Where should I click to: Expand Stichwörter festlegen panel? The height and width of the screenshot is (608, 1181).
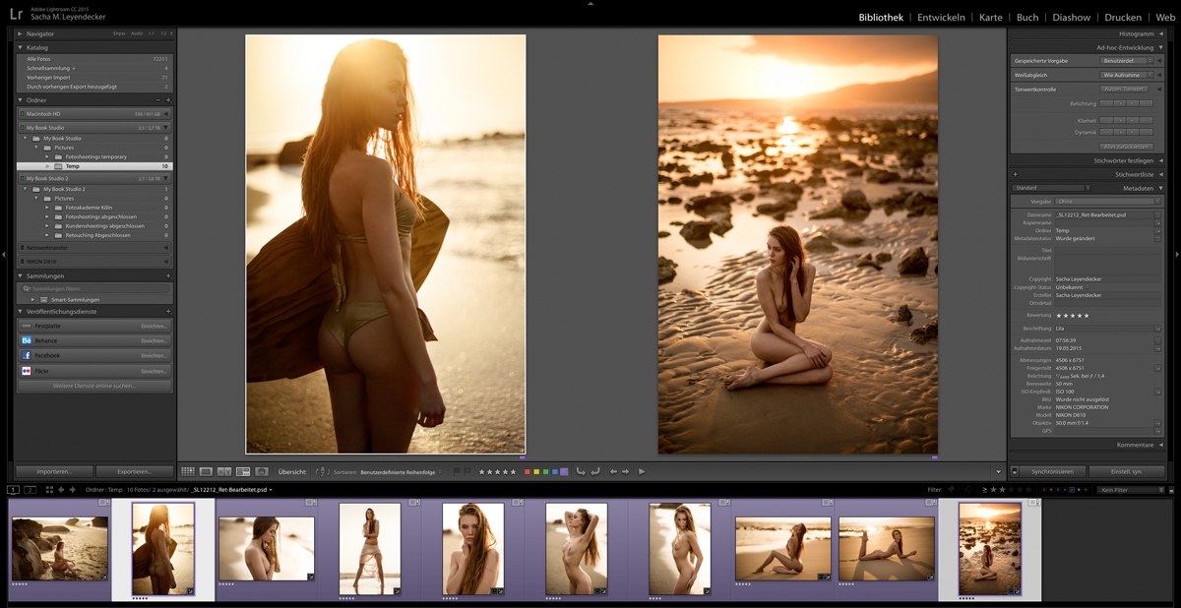[1161, 160]
